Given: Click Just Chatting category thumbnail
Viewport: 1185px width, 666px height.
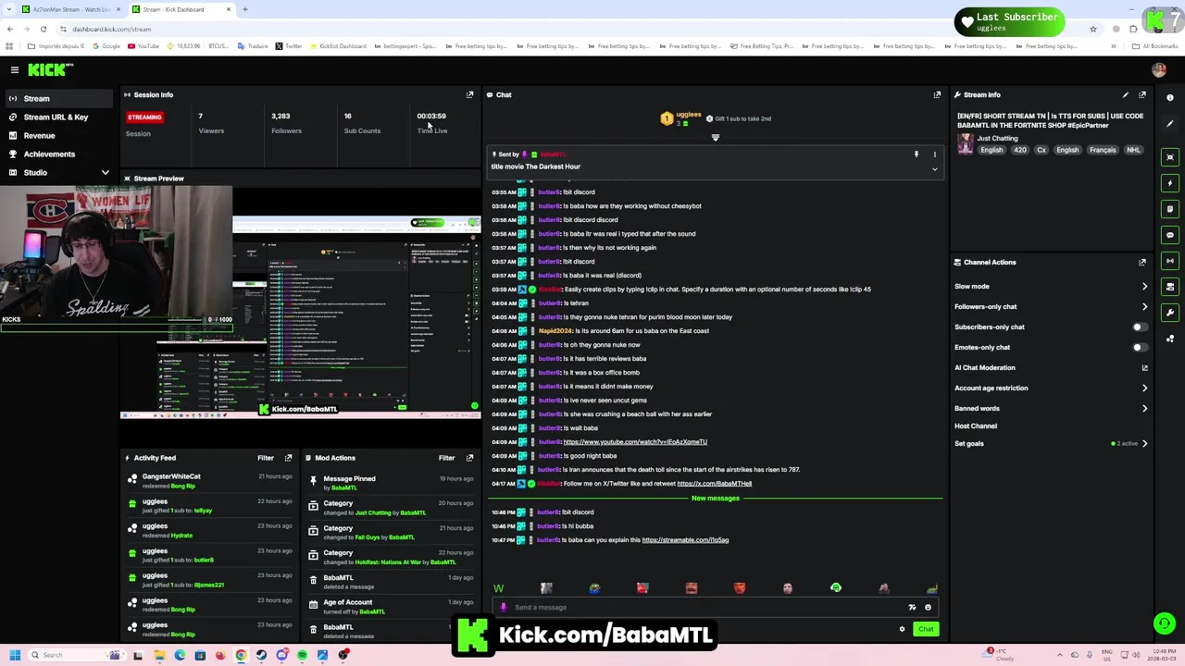Looking at the screenshot, I should point(966,143).
